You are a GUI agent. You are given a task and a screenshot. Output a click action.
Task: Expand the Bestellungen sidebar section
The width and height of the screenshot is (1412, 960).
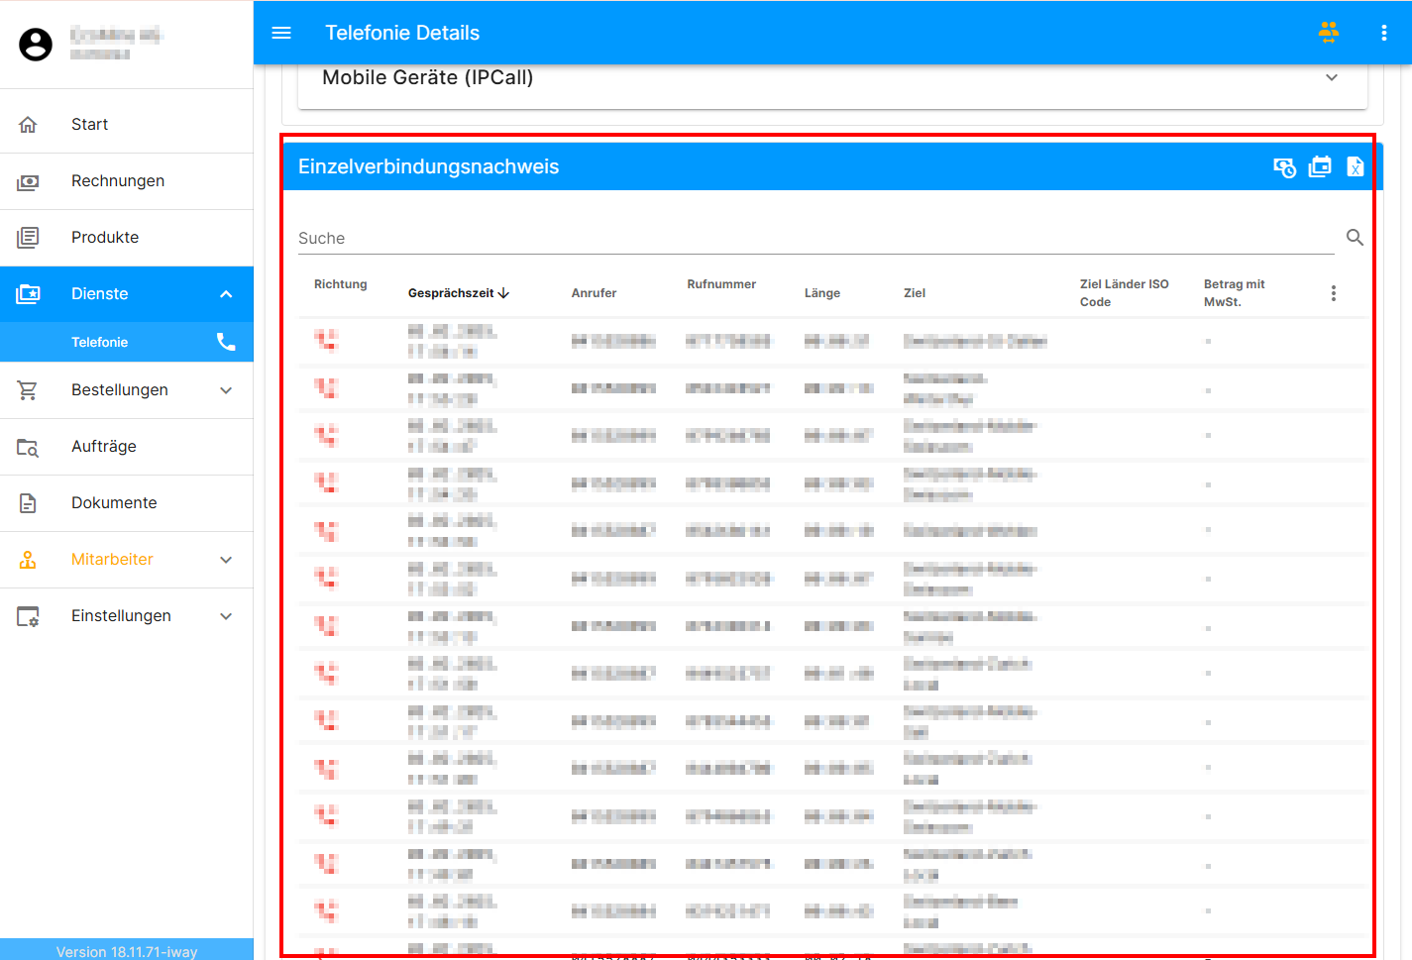127,390
